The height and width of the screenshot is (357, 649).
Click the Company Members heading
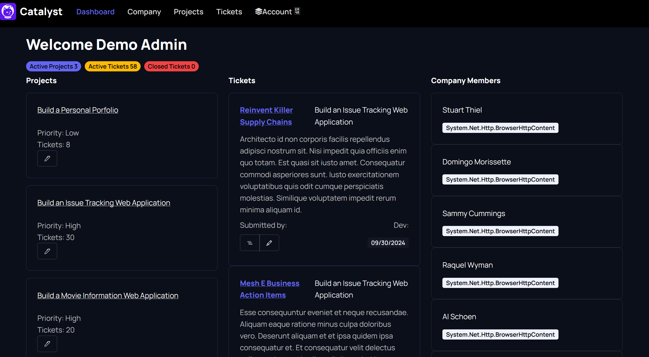coord(466,81)
